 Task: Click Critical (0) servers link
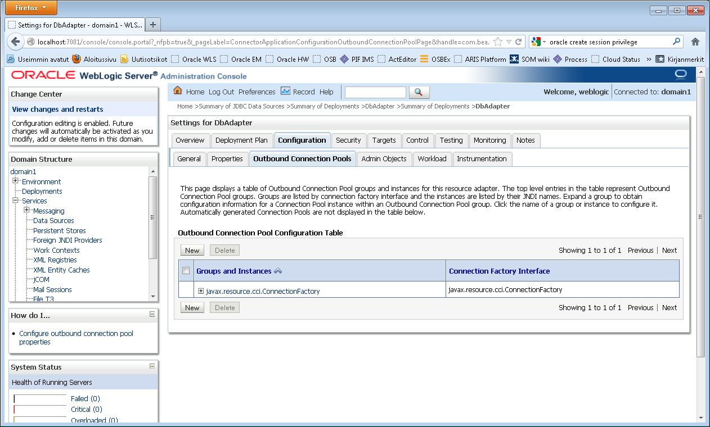87,410
